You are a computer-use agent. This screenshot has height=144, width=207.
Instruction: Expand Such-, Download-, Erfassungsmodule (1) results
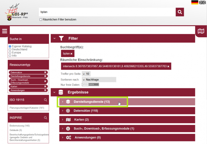(127, 128)
